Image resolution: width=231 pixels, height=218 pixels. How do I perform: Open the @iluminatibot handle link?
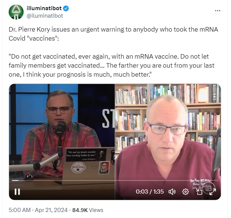tap(45, 16)
